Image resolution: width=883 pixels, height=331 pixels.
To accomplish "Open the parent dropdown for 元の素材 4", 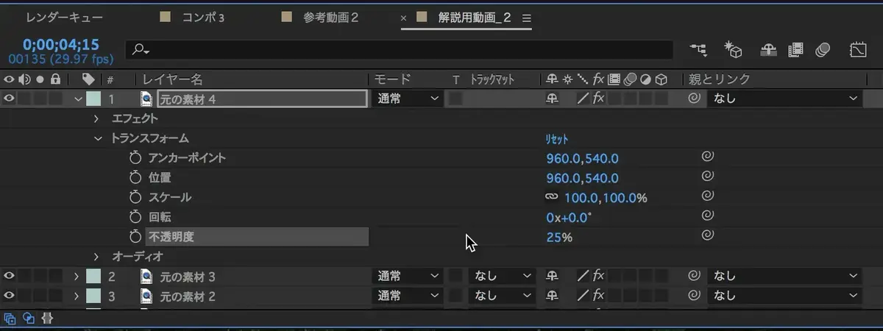I will [784, 99].
